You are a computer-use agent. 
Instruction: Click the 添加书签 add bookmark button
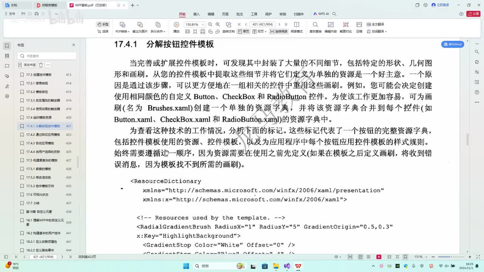[x=28, y=65]
